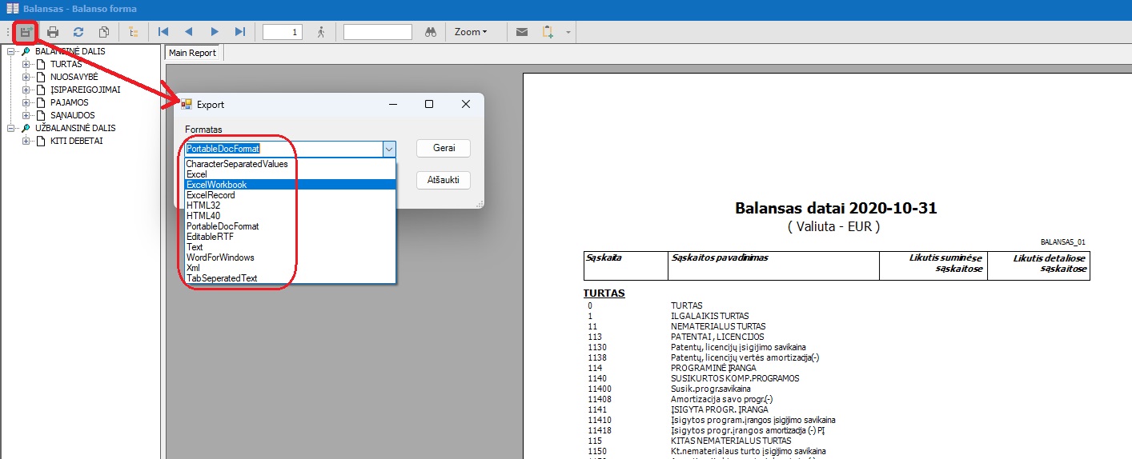Click the Print Report icon
This screenshot has height=459, width=1132.
click(x=53, y=32)
